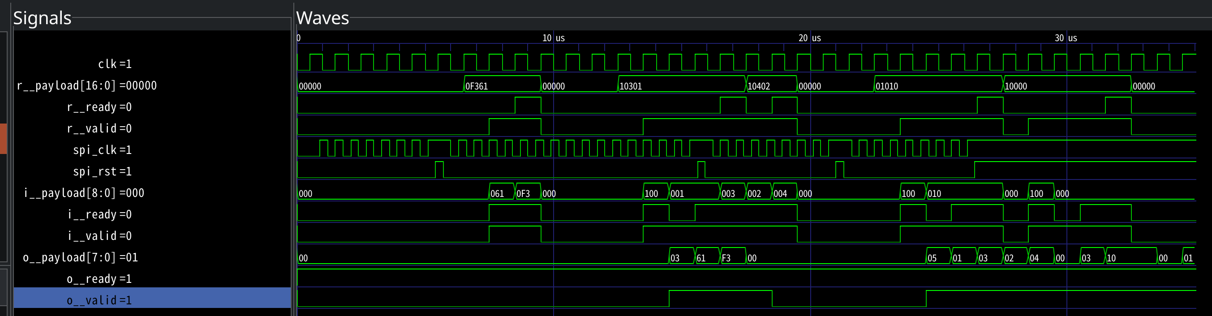Set cursor at the 30 us time label
The height and width of the screenshot is (316, 1212).
1066,38
